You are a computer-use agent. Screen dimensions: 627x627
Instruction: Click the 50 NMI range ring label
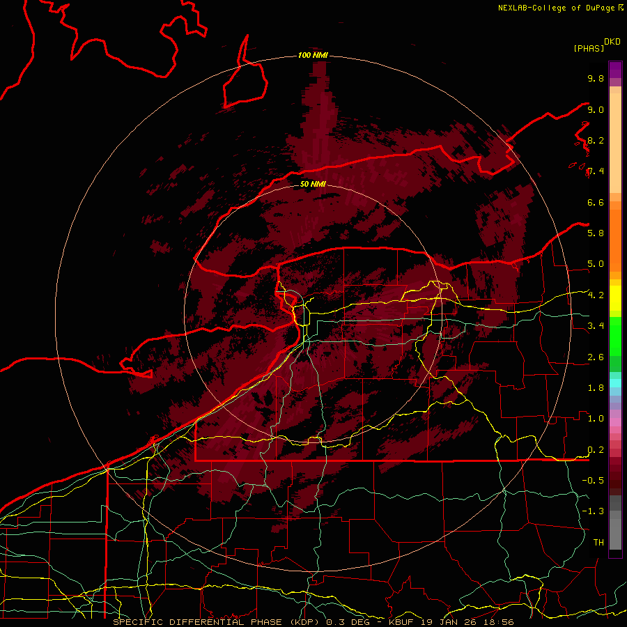313,185
